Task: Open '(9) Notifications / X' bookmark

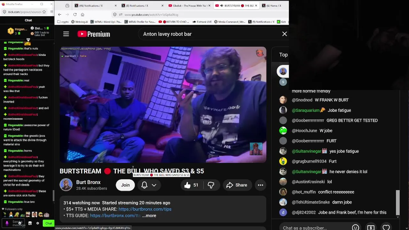Action: coord(261,22)
